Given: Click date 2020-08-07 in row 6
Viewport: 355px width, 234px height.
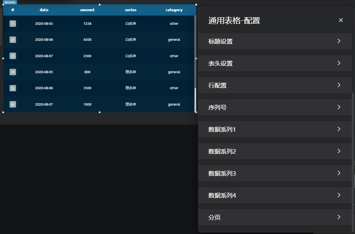Looking at the screenshot, I should coord(44,104).
